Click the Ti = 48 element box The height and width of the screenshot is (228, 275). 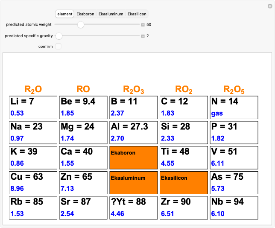pos(184,158)
